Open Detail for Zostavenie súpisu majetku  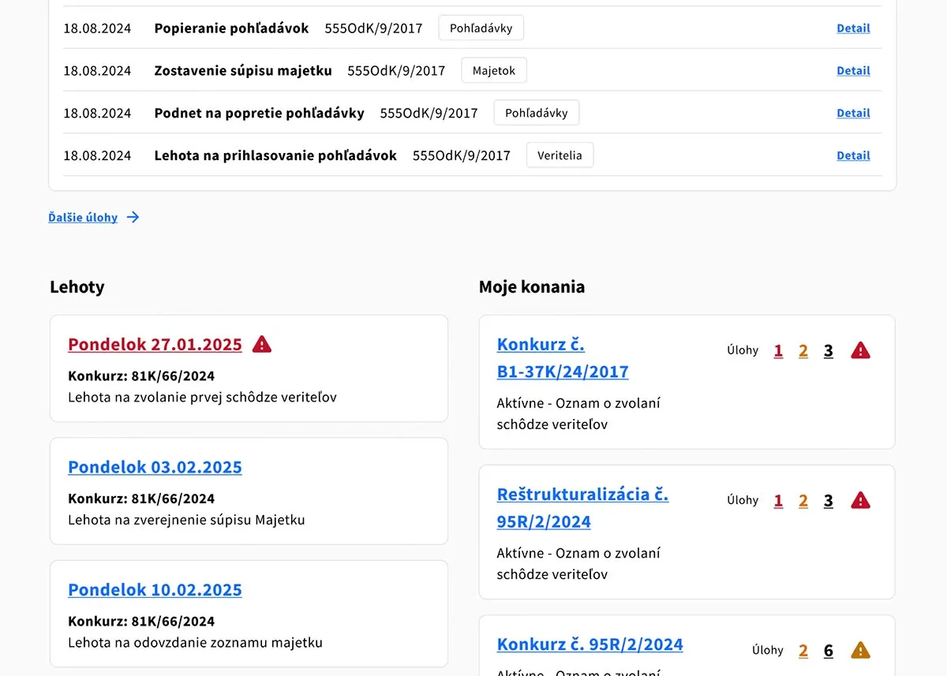coord(853,71)
